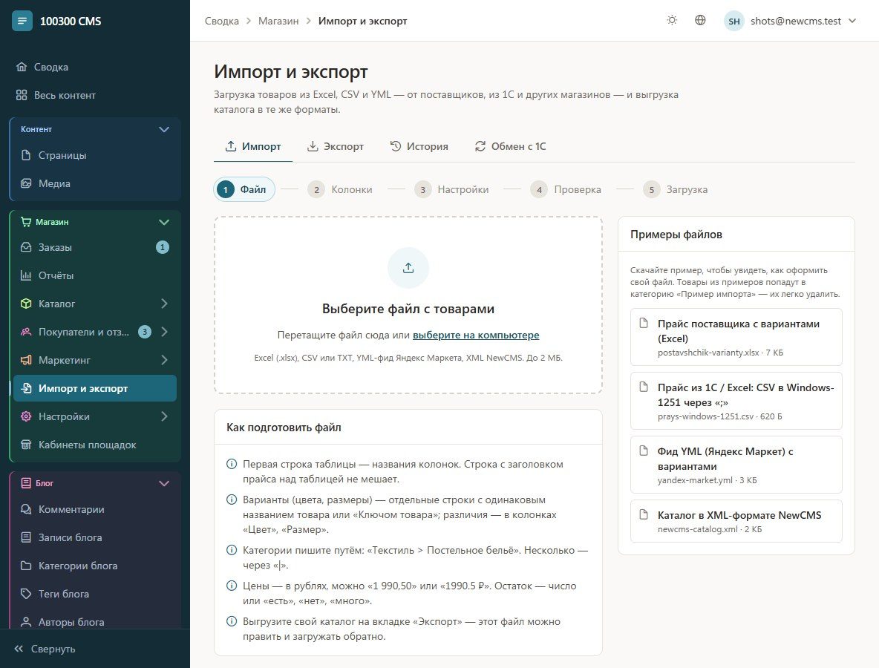Select step 2 Колонки
Image resolution: width=879 pixels, height=668 pixels.
[340, 189]
